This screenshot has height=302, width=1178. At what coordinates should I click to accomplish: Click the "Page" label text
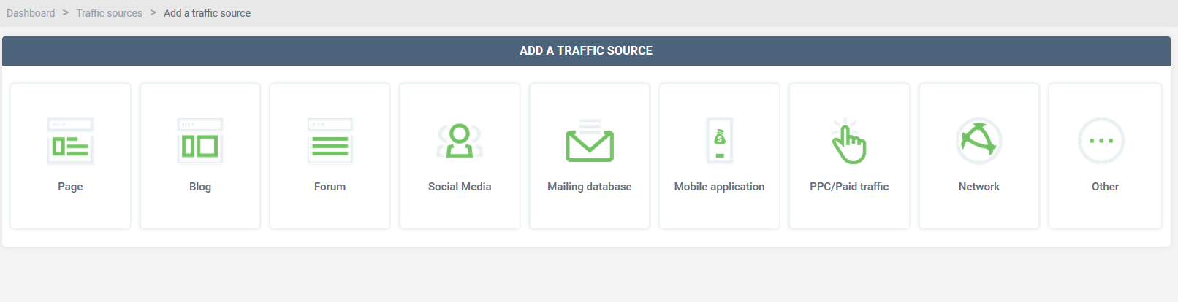click(x=70, y=187)
